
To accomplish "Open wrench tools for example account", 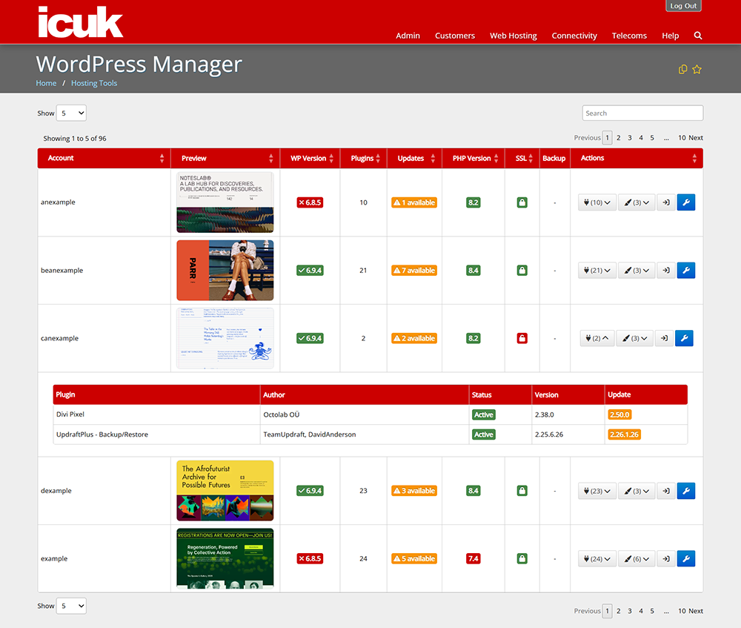I will pos(686,558).
